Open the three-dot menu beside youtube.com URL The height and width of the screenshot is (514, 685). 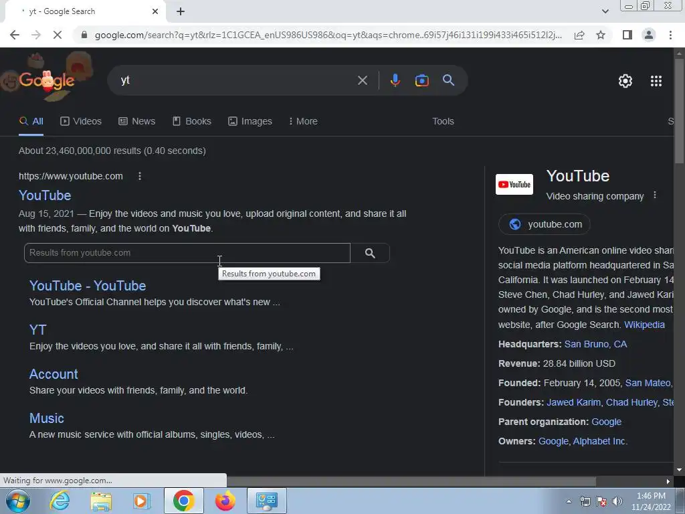pyautogui.click(x=140, y=176)
